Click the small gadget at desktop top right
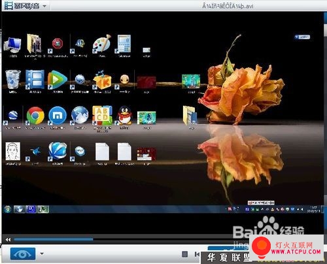 pyautogui.click(x=302, y=37)
